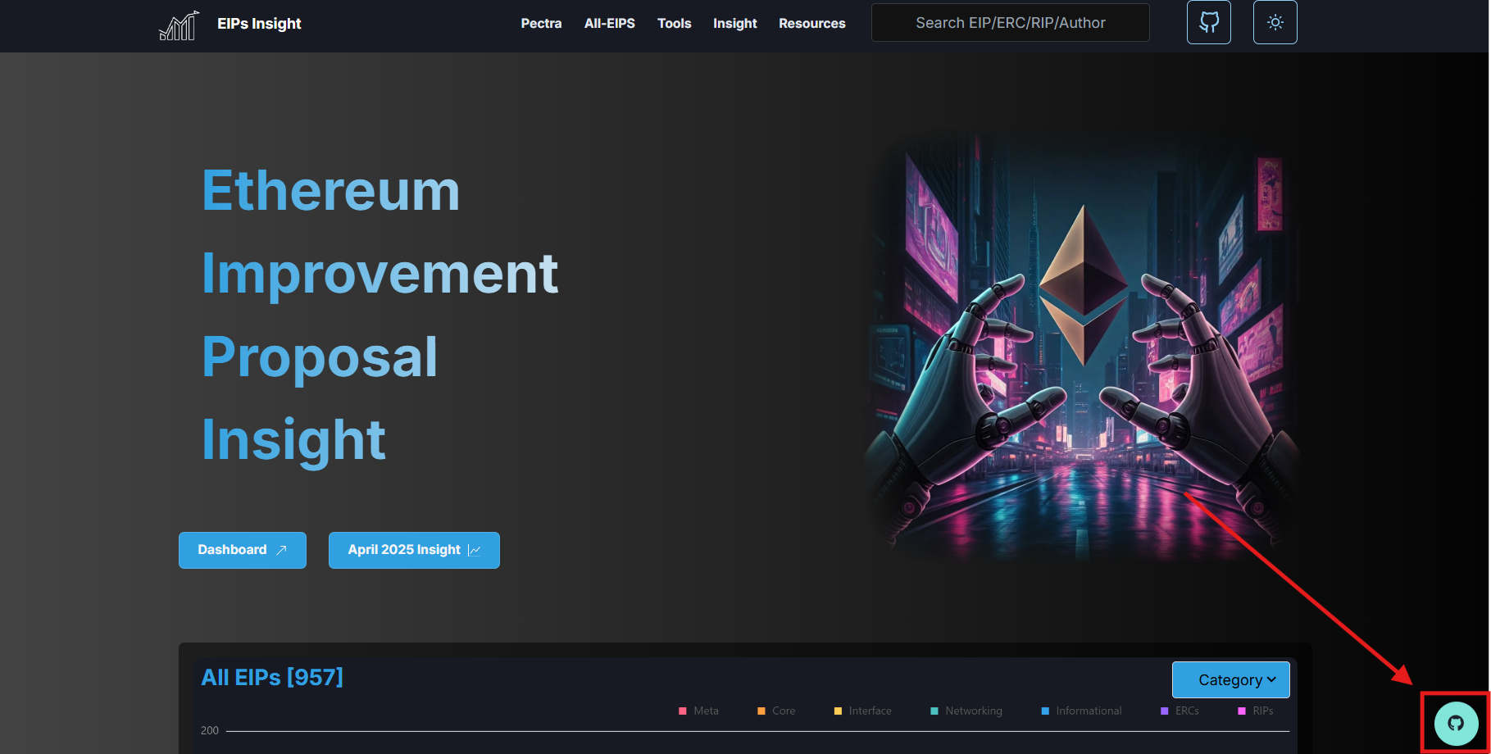Open the Pectra menu item
Screen dimensions: 1491x754
[x=541, y=24]
